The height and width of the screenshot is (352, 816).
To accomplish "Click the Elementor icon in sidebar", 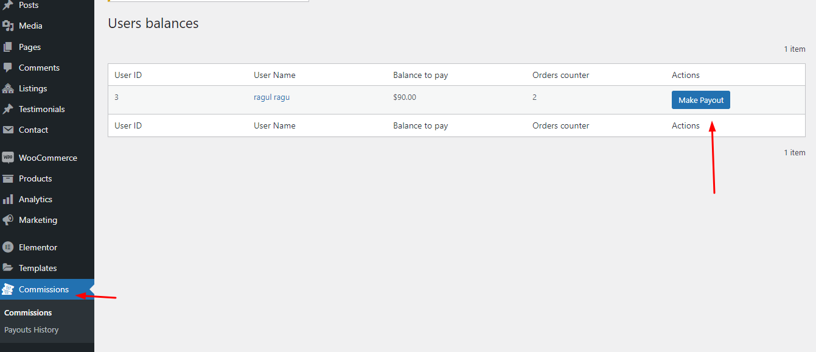I will pos(8,247).
